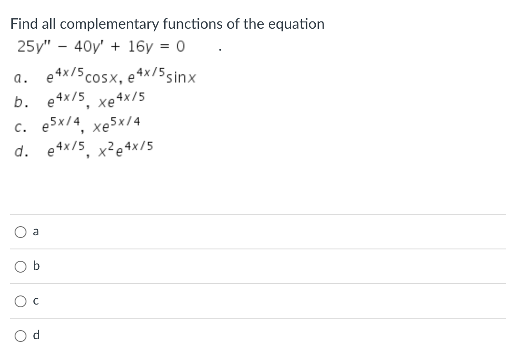This screenshot has height=357, width=506.
Task: Click the label next to radio option a
Action: [x=36, y=232]
